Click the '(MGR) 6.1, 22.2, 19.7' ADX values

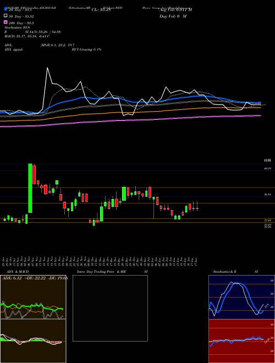click(57, 45)
